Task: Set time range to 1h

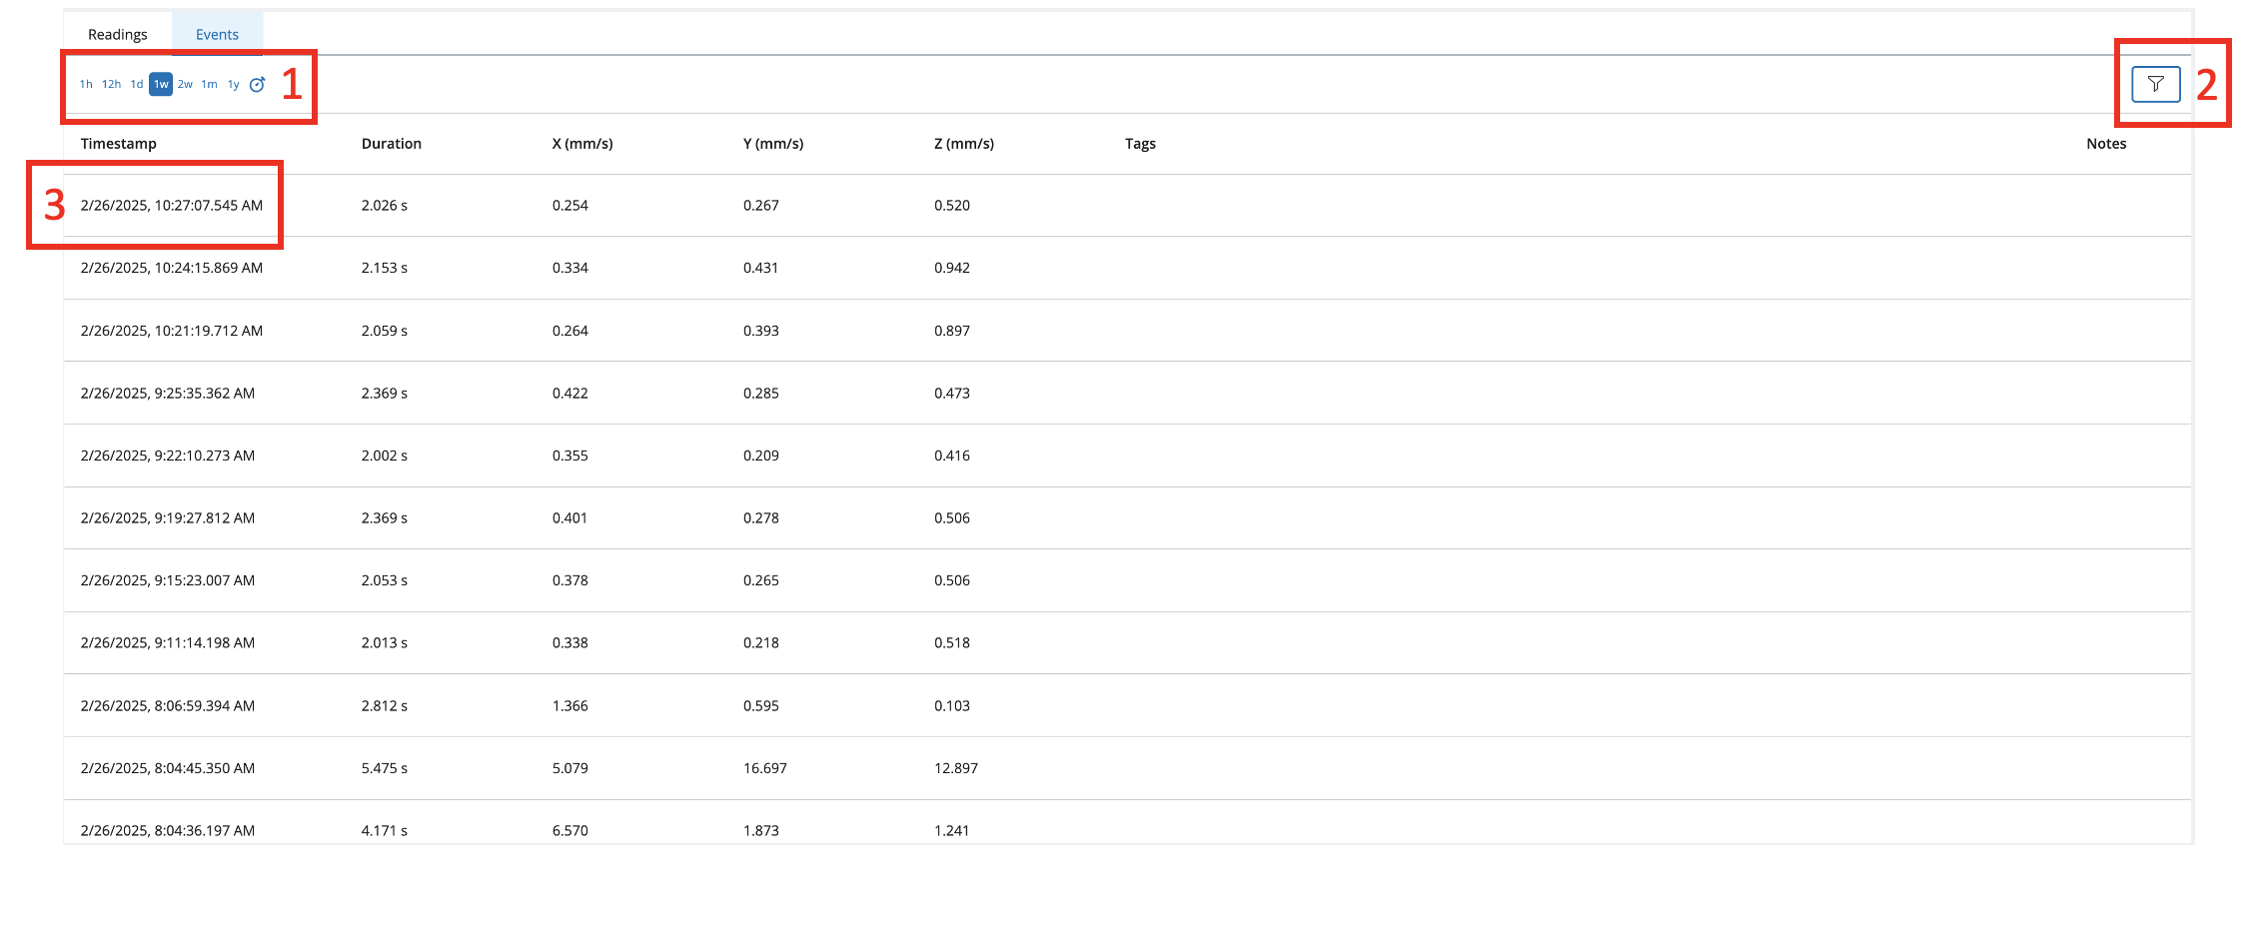Action: pos(86,85)
